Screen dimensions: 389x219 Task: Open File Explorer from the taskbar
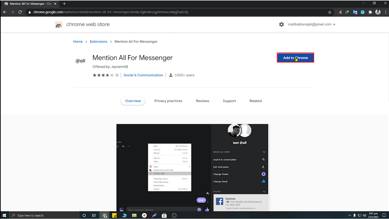point(134,215)
